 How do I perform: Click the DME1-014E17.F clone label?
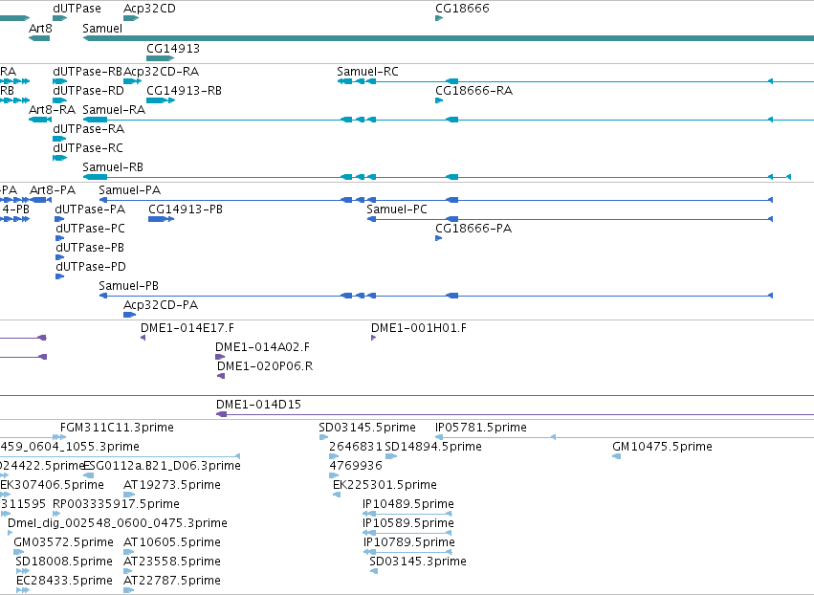point(187,328)
